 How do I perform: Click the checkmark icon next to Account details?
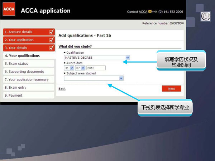51,32
